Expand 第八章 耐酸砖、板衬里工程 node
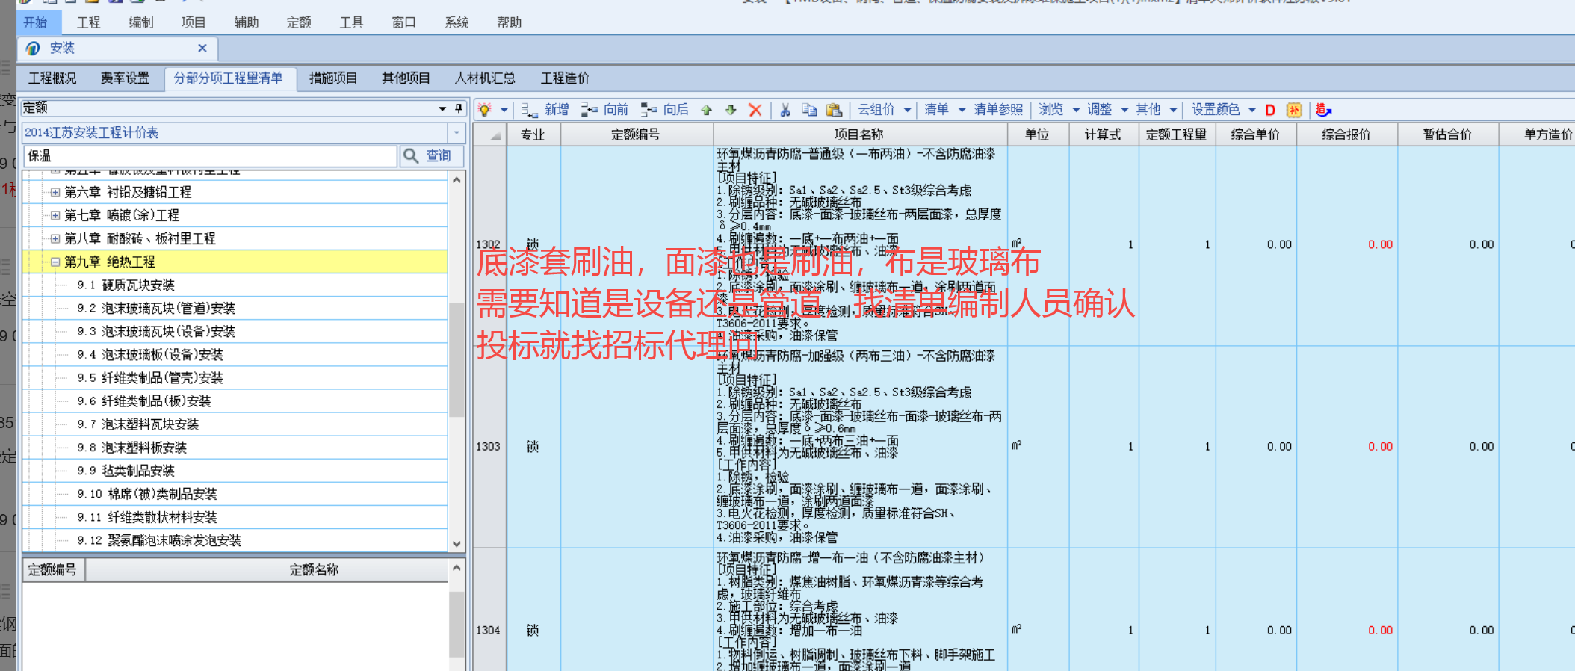The image size is (1575, 671). coord(55,239)
